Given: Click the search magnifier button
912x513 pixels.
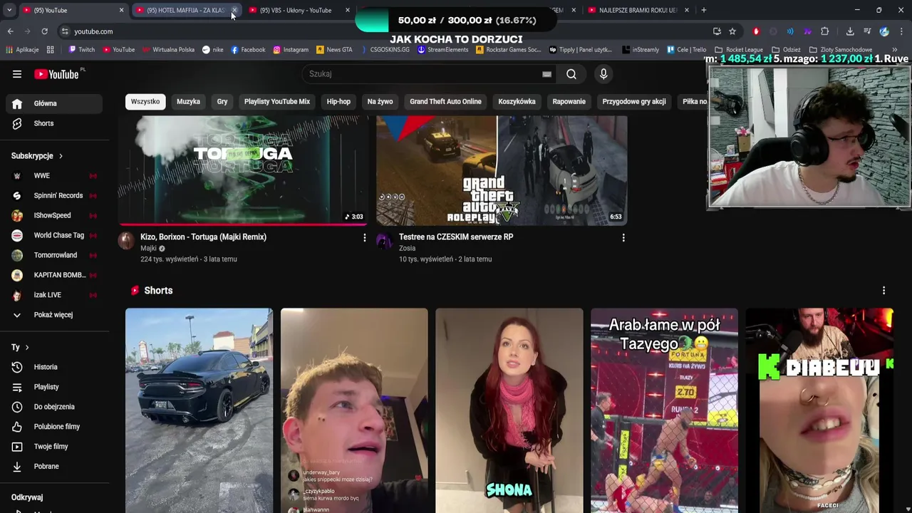Looking at the screenshot, I should (571, 74).
